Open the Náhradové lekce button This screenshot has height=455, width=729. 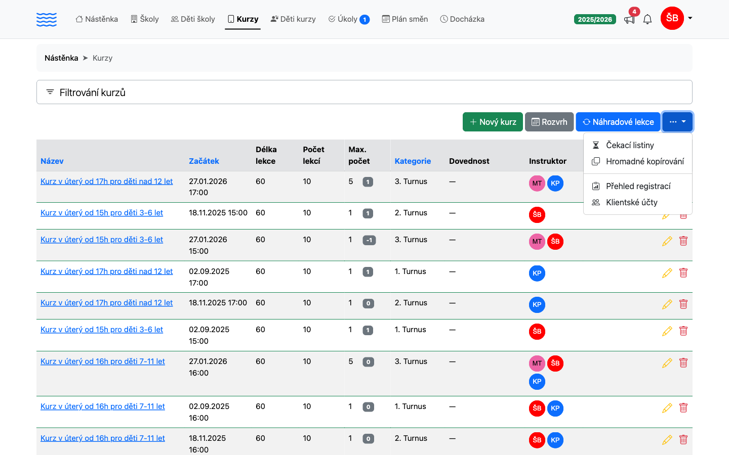(618, 122)
